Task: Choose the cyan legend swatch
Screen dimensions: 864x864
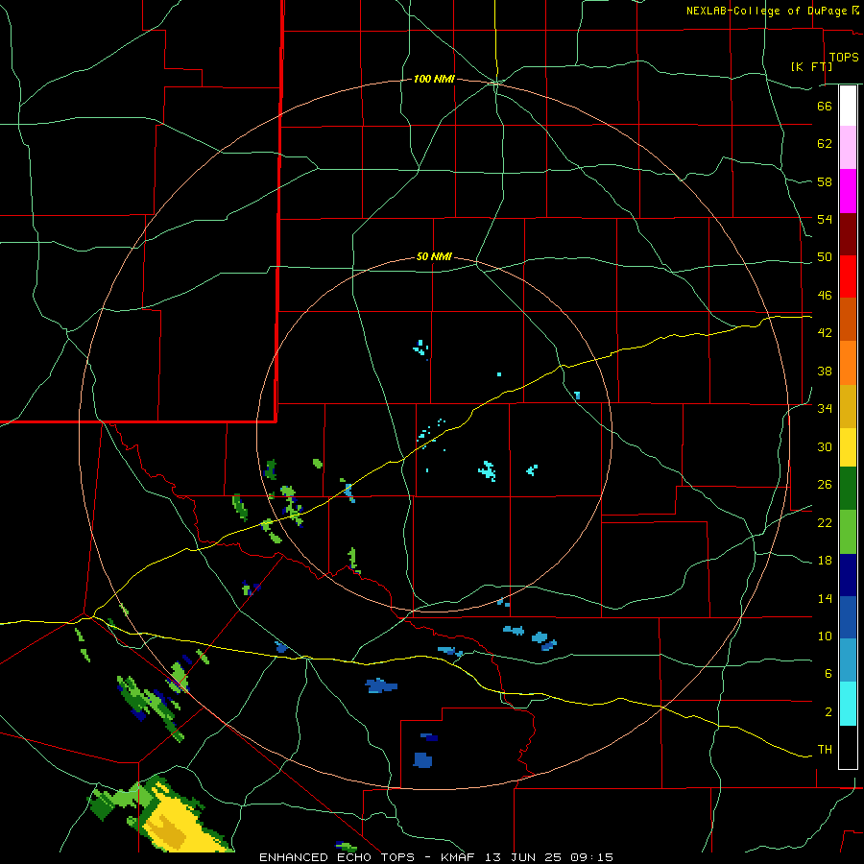Action: pyautogui.click(x=848, y=704)
